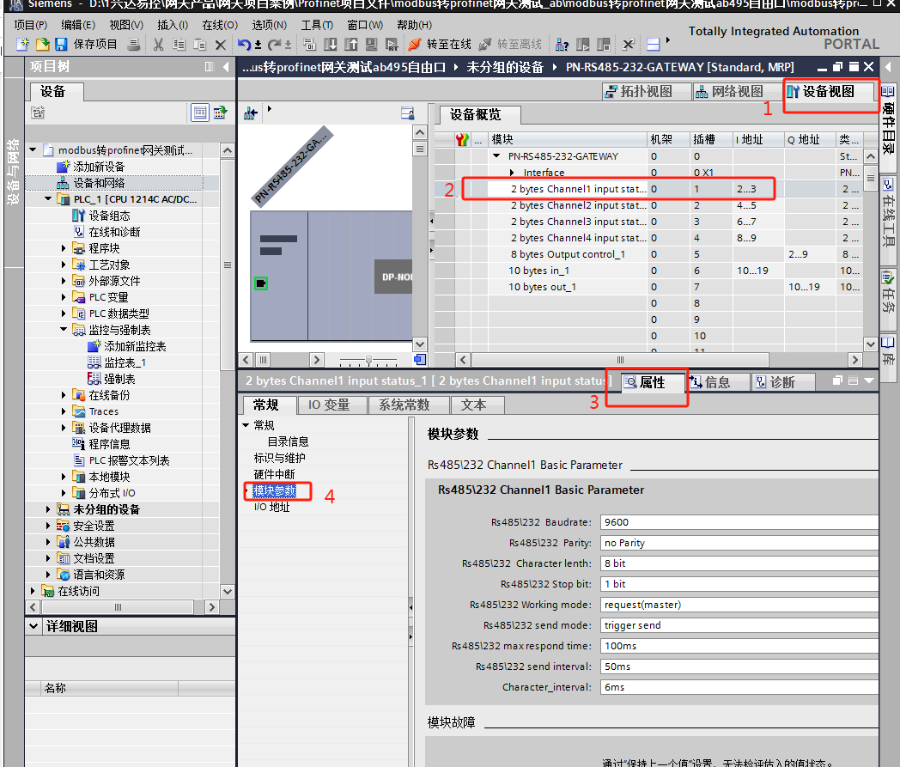Click the Parity no Parity dropdown
The height and width of the screenshot is (767, 900).
tap(739, 543)
